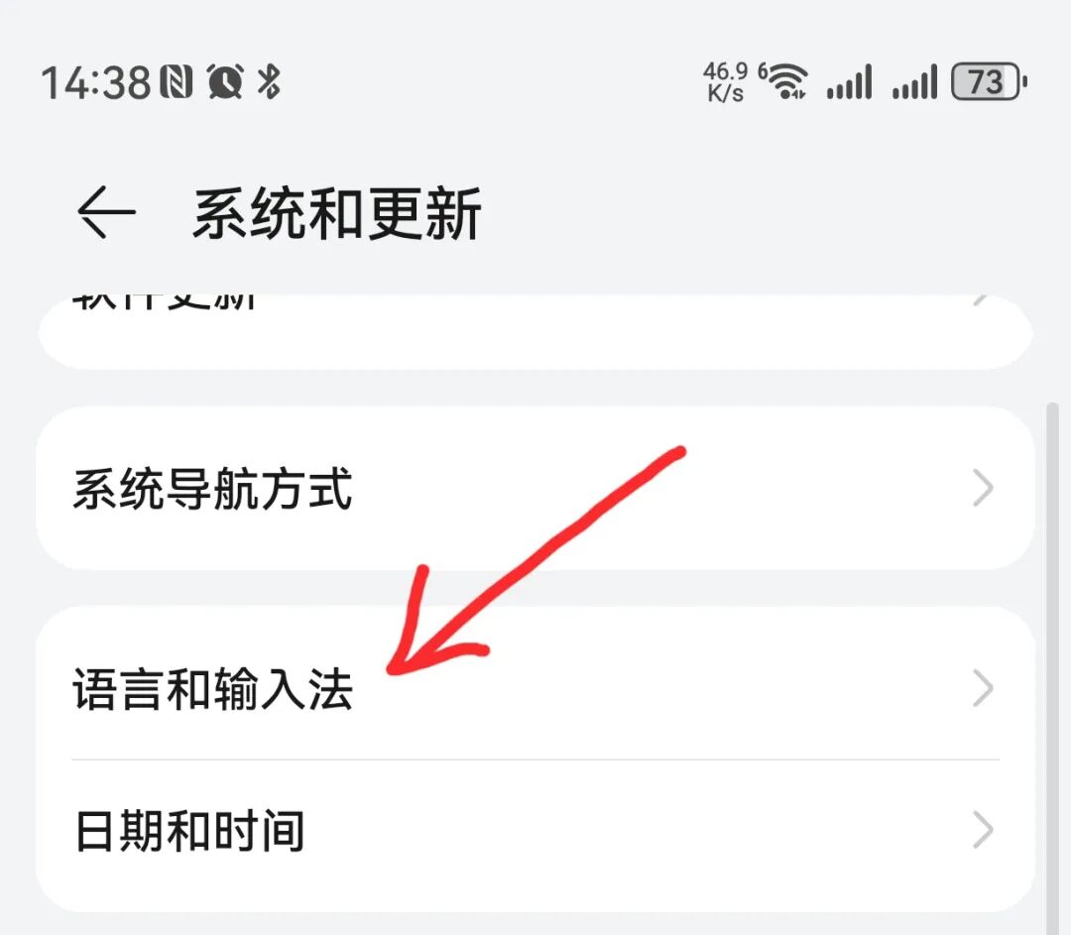Tap the NFC status icon
This screenshot has width=1071, height=935.
177,82
